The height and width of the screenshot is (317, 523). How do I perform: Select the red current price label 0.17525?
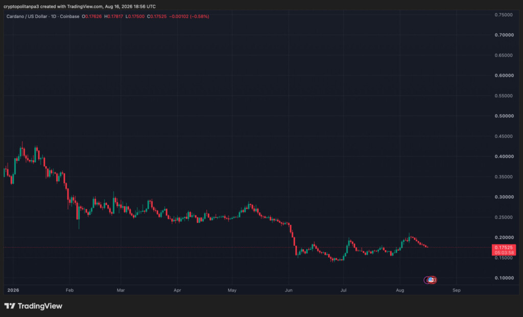point(504,248)
